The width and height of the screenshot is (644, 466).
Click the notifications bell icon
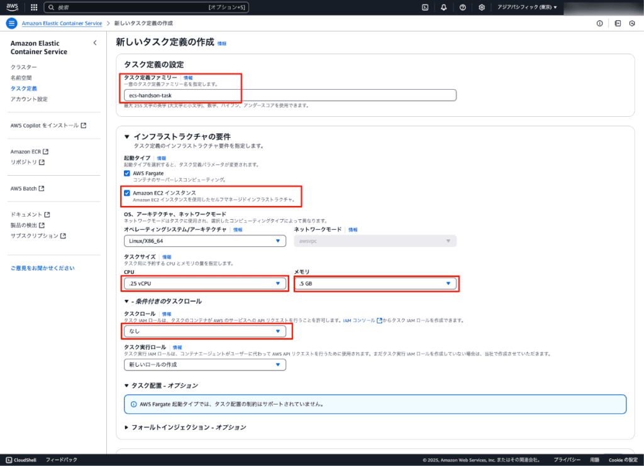444,8
